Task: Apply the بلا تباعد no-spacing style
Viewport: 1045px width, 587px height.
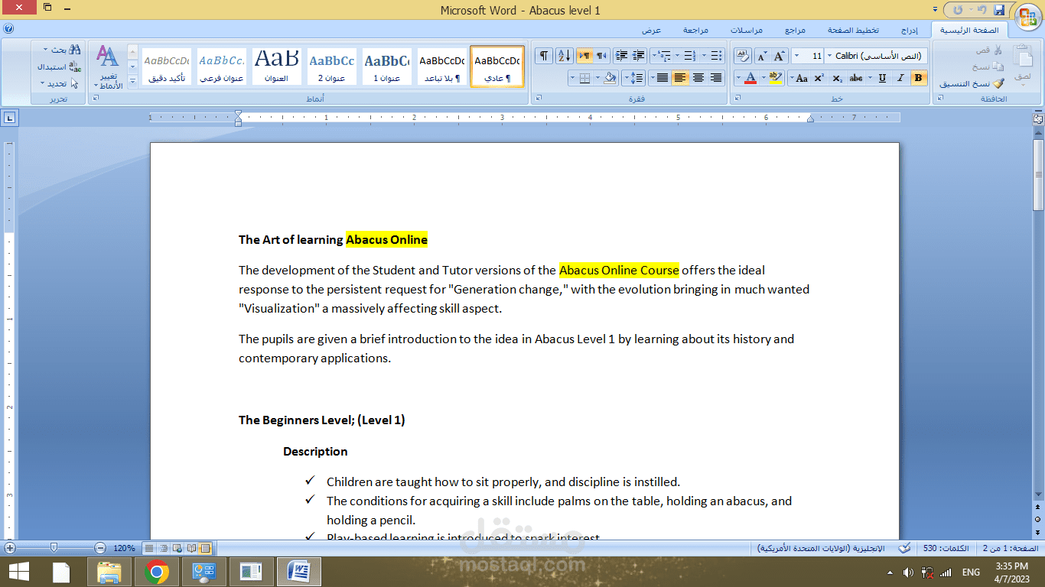Action: pos(442,66)
